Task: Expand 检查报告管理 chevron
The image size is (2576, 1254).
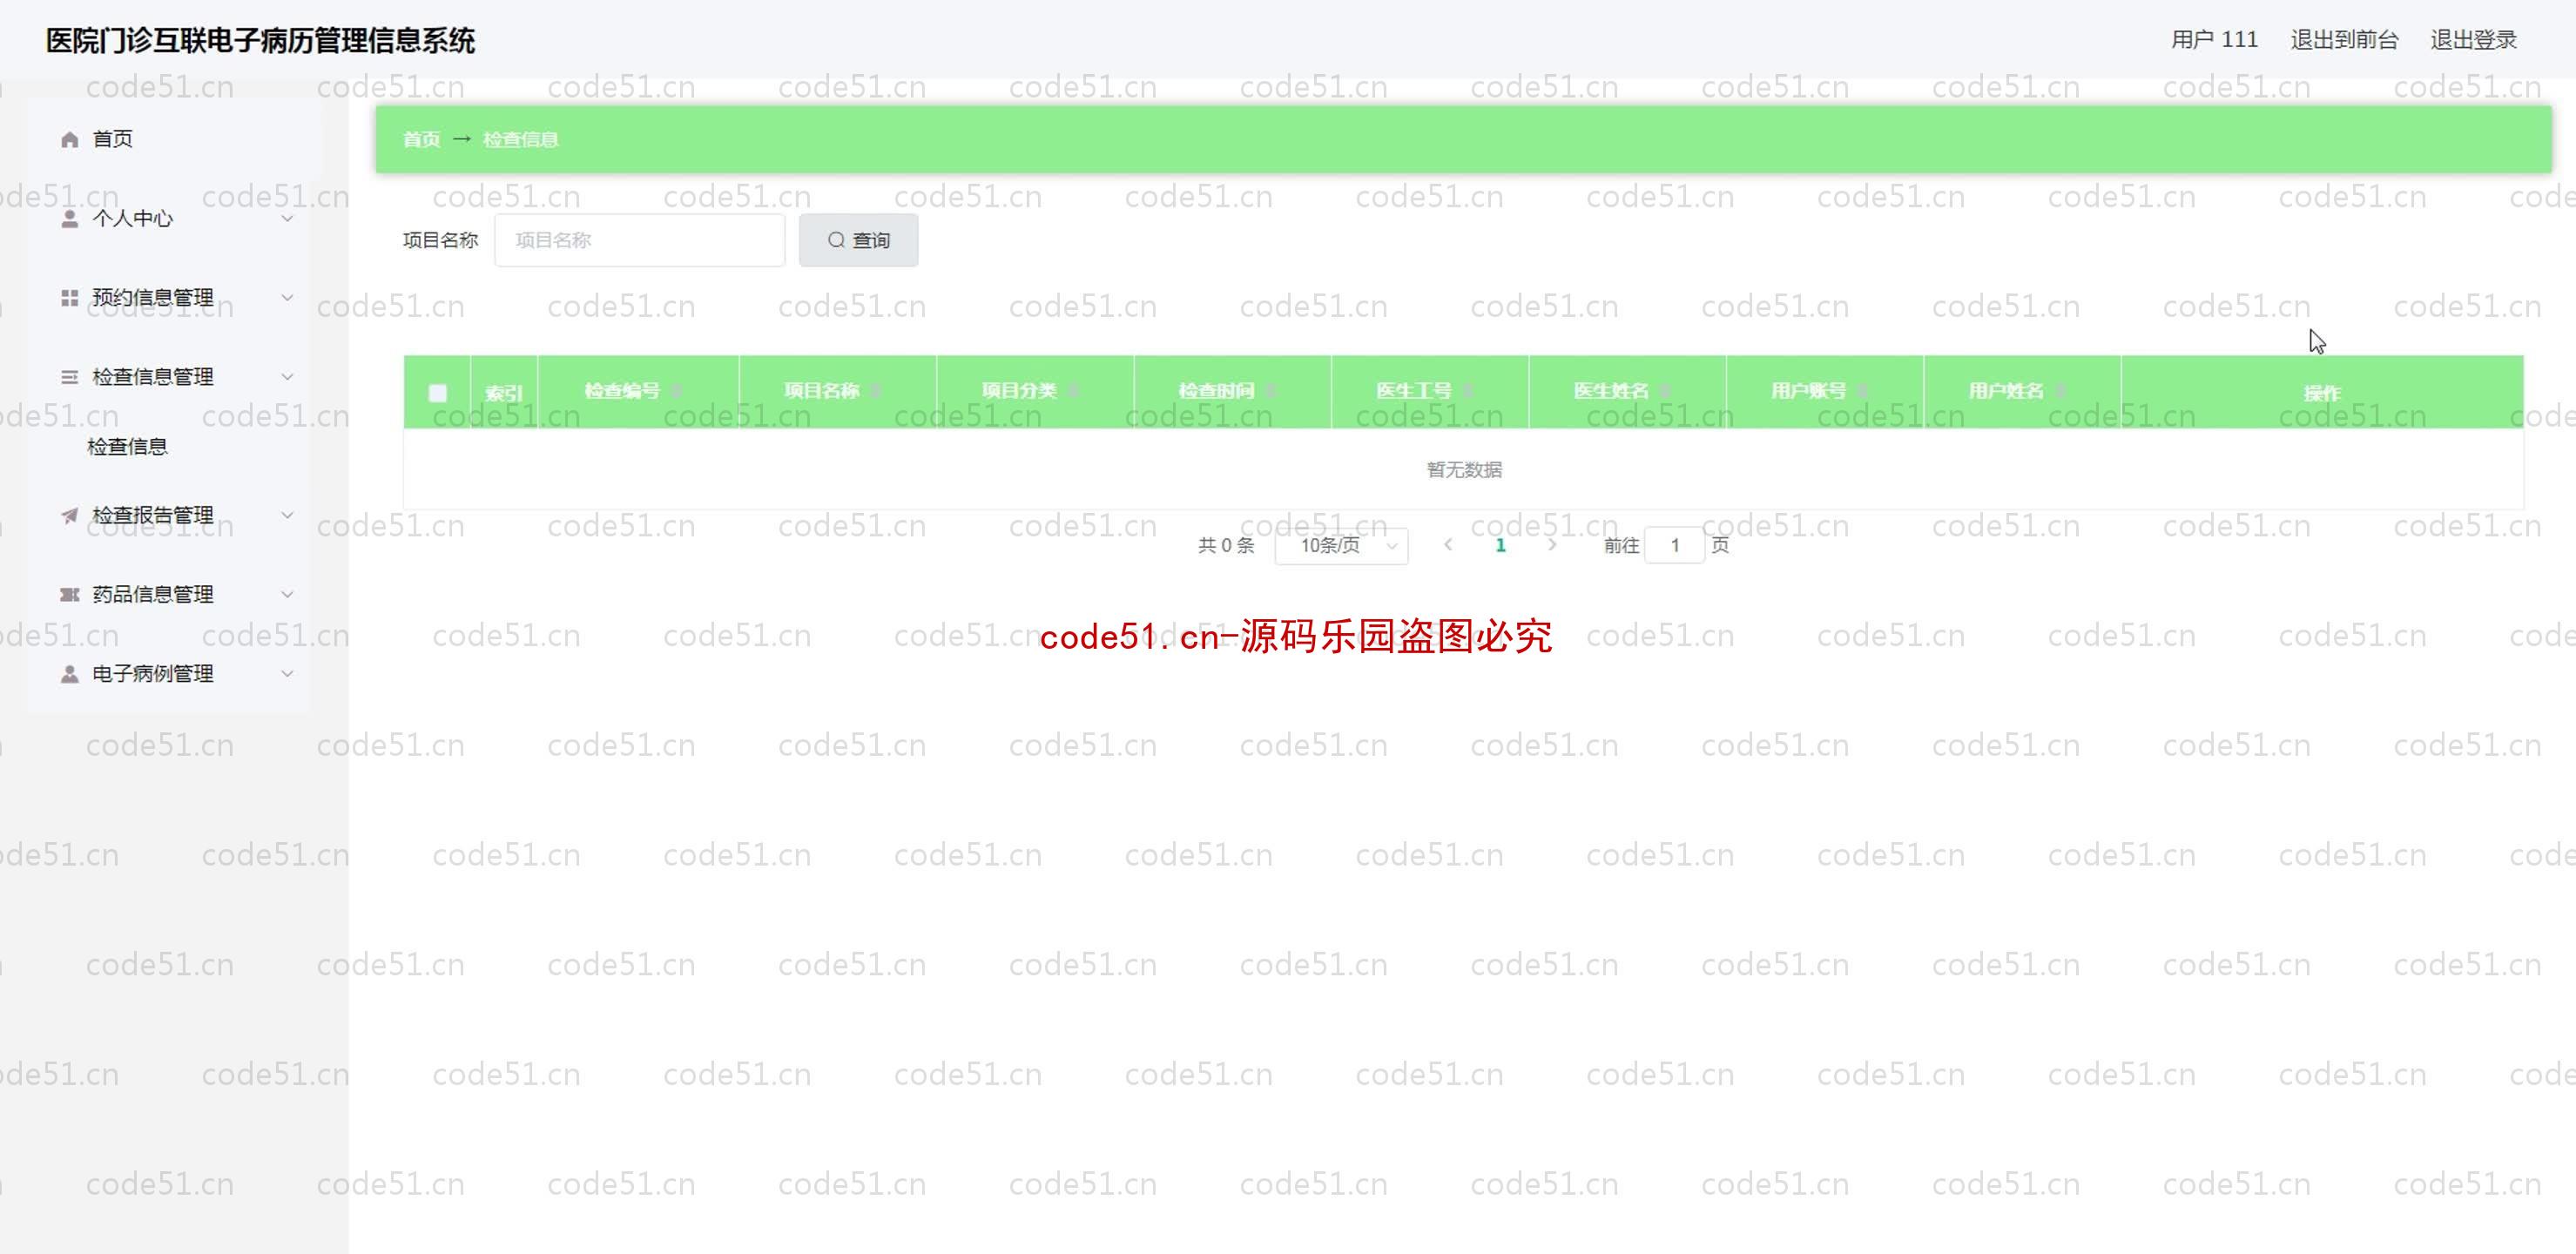Action: [x=287, y=515]
